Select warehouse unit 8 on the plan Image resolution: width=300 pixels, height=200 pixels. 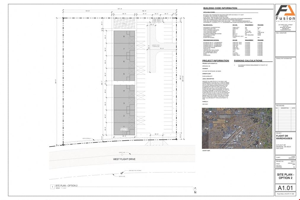click(124, 37)
